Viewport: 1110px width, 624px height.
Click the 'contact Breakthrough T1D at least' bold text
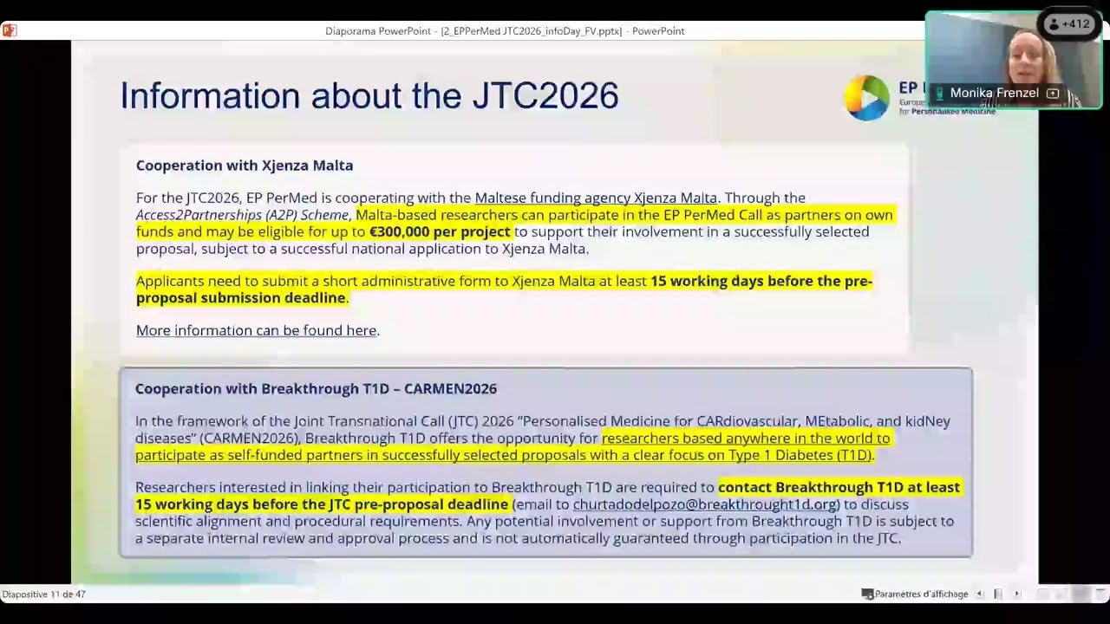click(x=839, y=488)
